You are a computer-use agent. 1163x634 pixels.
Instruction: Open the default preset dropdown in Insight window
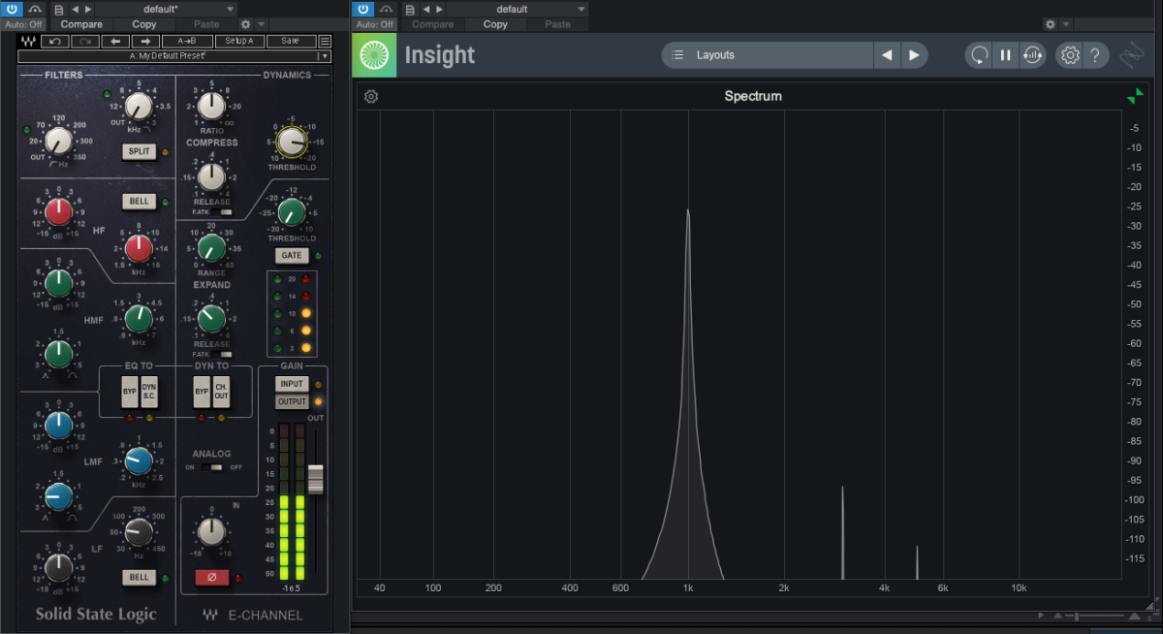pyautogui.click(x=517, y=9)
